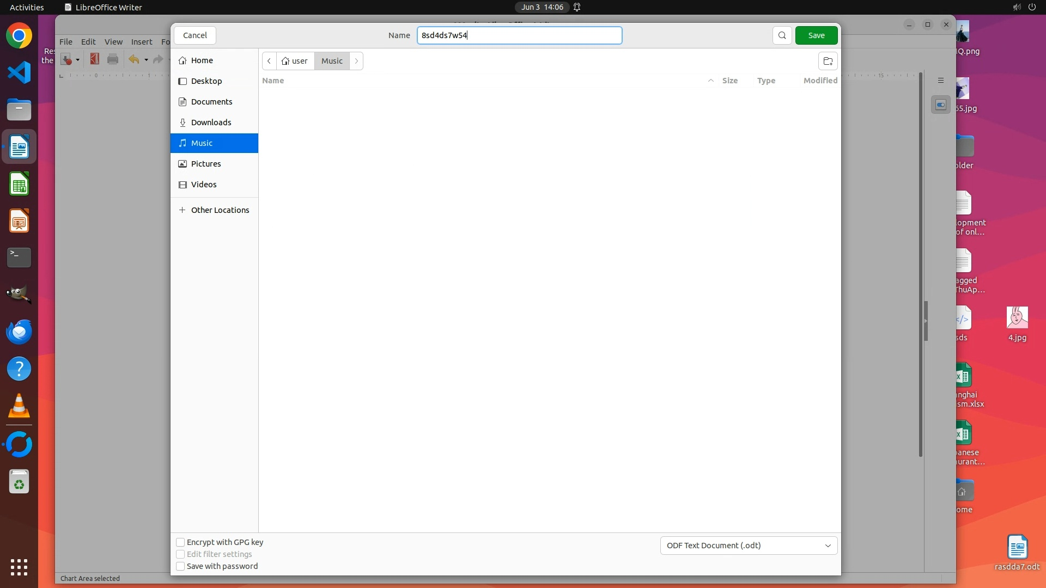
Task: Open LibreOffice Calc from the dock
Action: click(19, 185)
